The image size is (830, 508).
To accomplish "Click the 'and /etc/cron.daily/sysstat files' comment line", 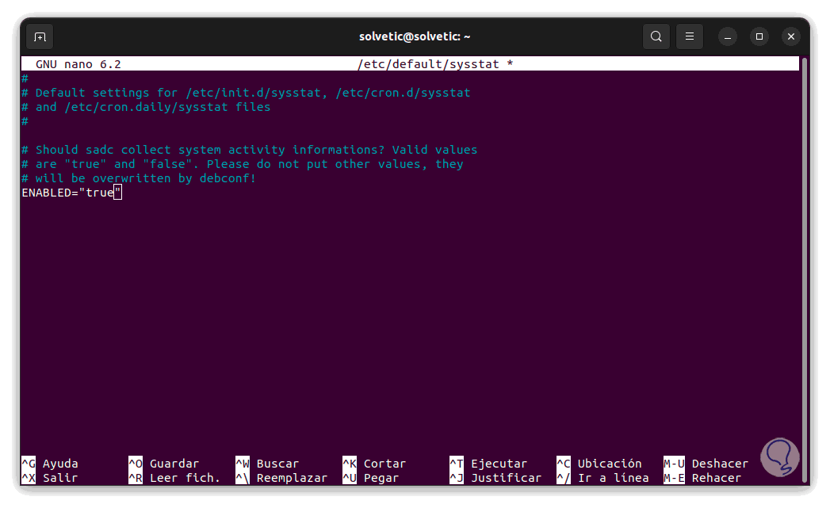I will pyautogui.click(x=146, y=107).
